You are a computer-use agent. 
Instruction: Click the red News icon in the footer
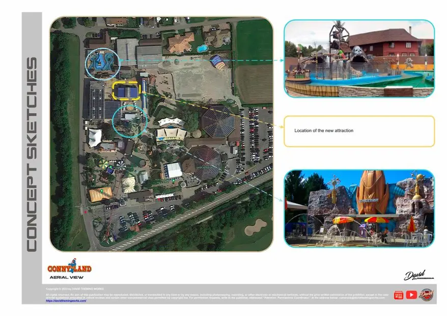coord(398,295)
